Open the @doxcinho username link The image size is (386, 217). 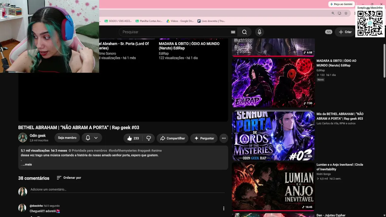pos(36,206)
